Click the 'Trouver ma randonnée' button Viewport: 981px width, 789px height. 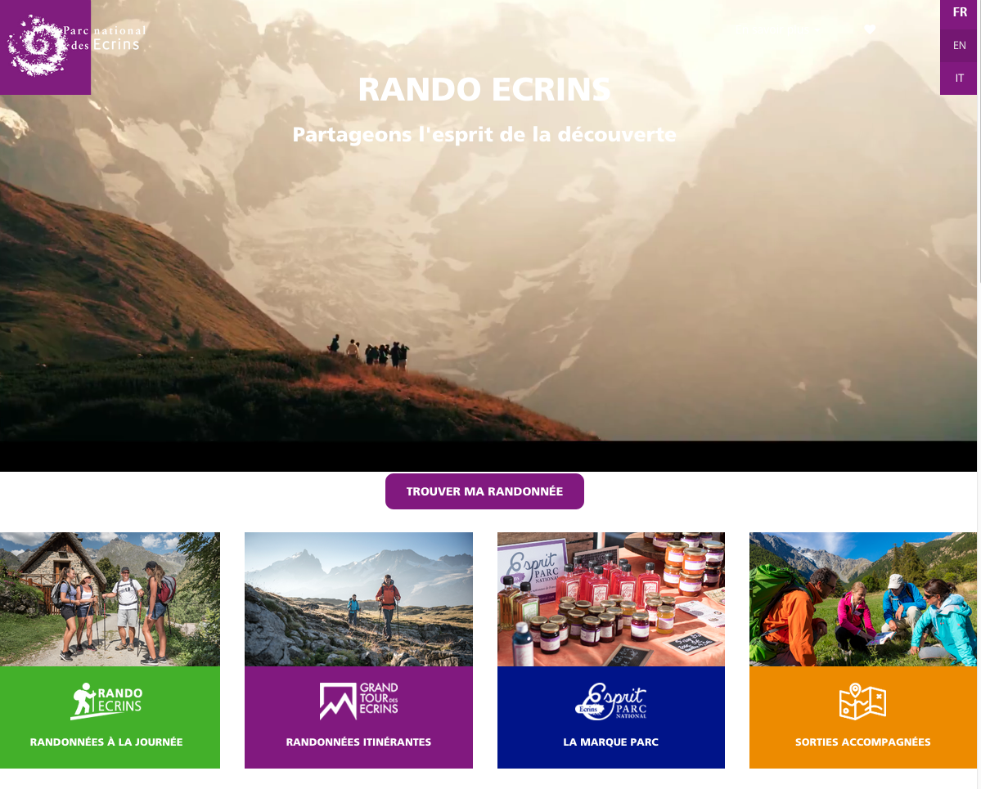click(x=484, y=491)
